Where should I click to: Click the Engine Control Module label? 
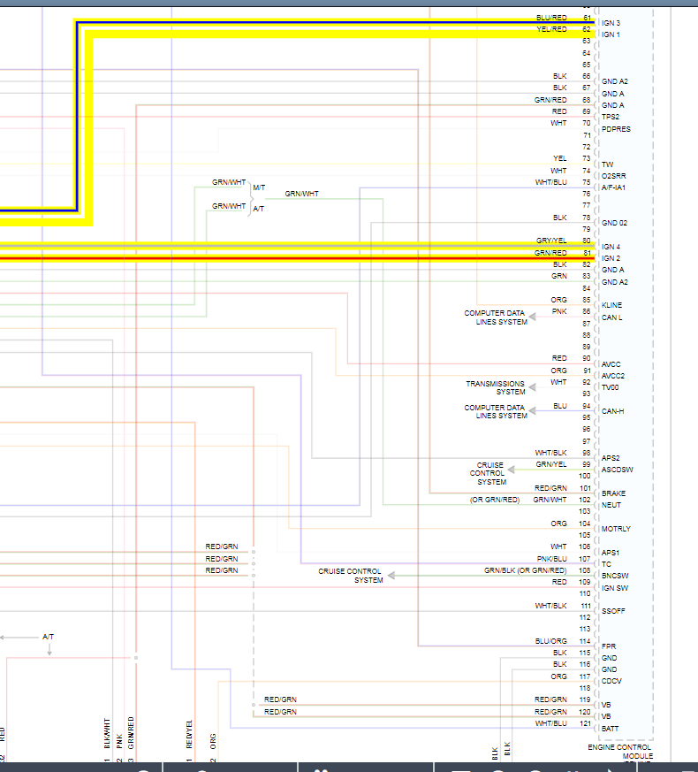pyautogui.click(x=619, y=752)
